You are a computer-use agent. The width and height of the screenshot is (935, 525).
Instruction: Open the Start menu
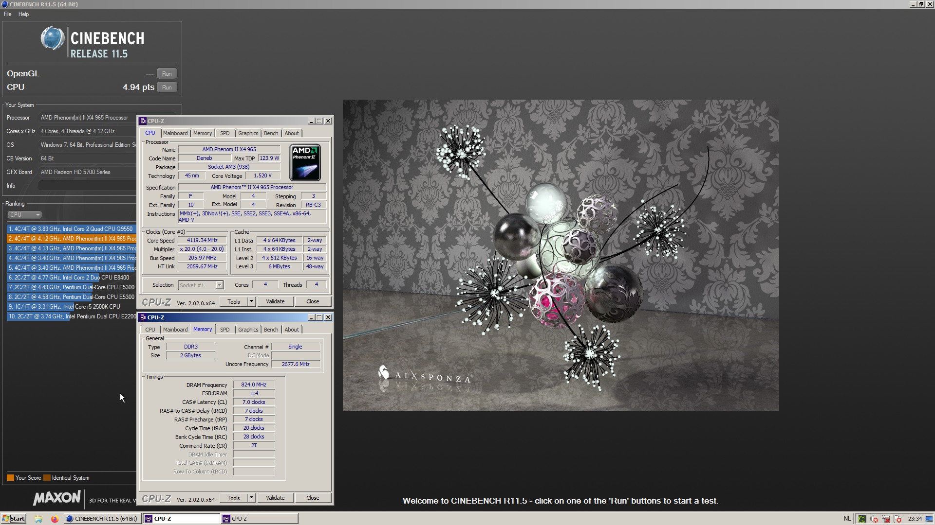coord(14,519)
